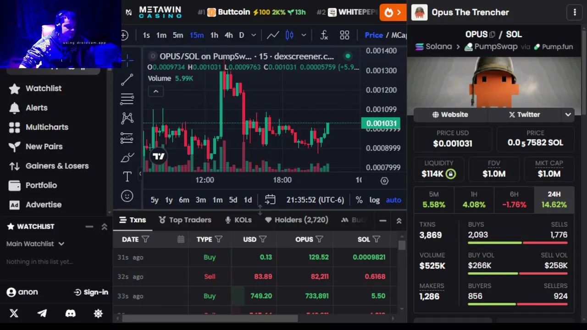
Task: Open sidebar settings gear icon
Action: point(98,313)
